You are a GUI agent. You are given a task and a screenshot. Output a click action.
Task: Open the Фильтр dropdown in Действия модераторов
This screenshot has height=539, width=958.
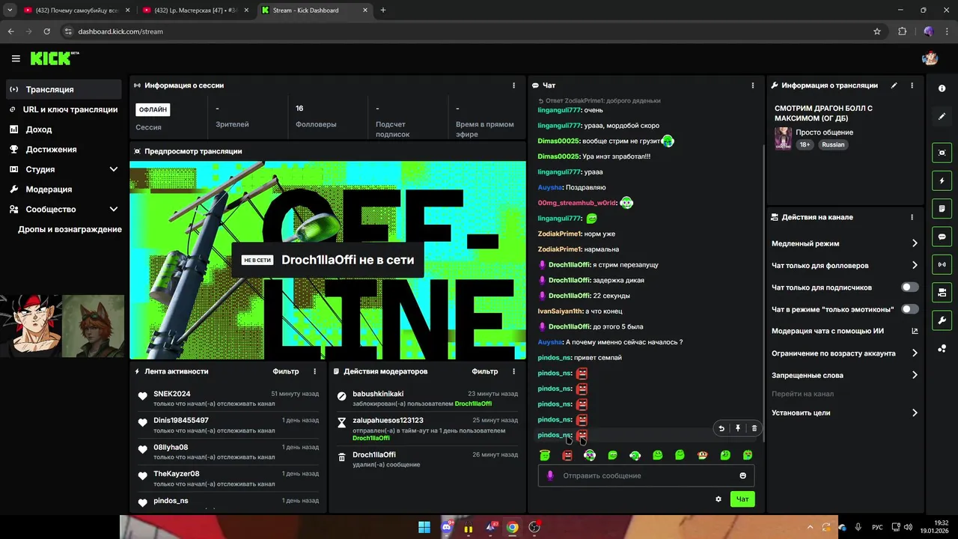tap(484, 371)
